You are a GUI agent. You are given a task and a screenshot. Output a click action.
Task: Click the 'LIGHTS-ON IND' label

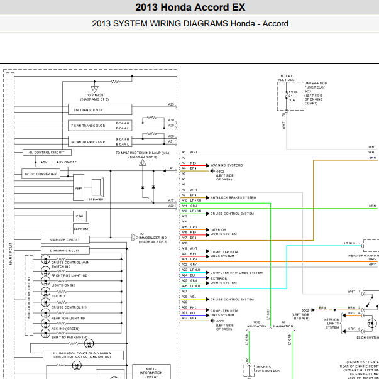pyautogui.click(x=63, y=285)
